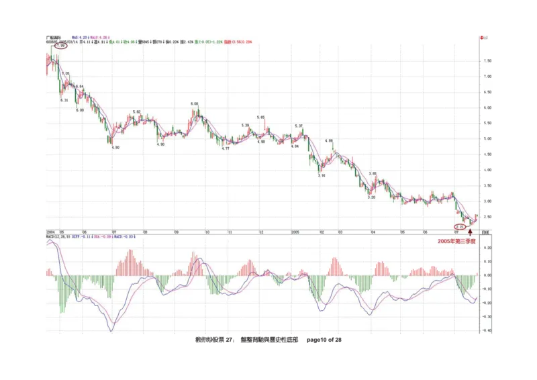This screenshot has width=537, height=380.
Task: Click the 4.80 trough price label
Action: 115,147
